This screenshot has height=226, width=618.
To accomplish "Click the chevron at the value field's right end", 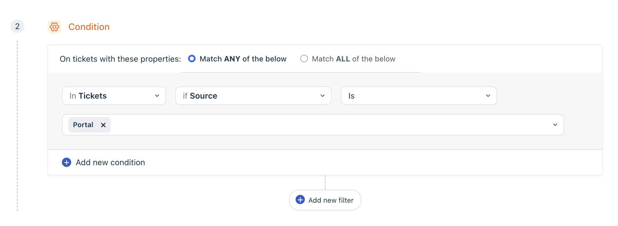I will pyautogui.click(x=555, y=125).
